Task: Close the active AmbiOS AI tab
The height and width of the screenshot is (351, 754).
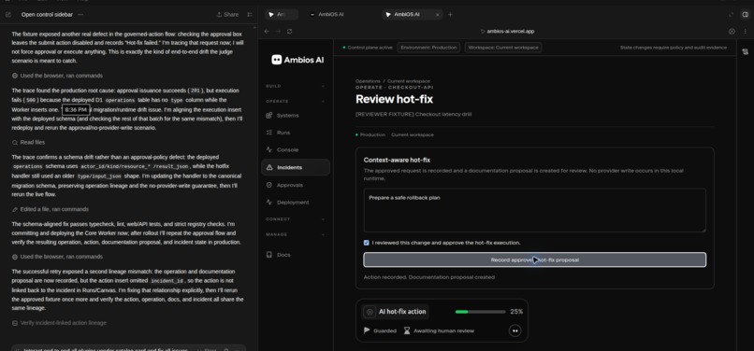Action: point(437,14)
